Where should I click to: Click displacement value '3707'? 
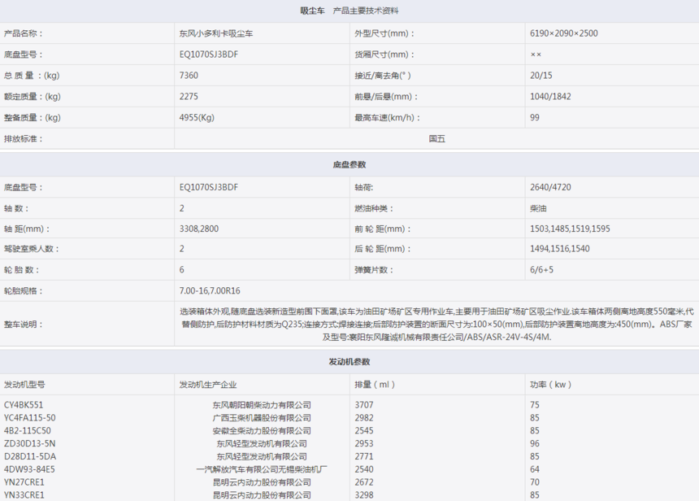[364, 405]
